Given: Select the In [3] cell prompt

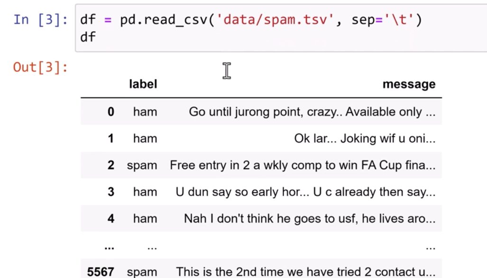Looking at the screenshot, I should [40, 20].
